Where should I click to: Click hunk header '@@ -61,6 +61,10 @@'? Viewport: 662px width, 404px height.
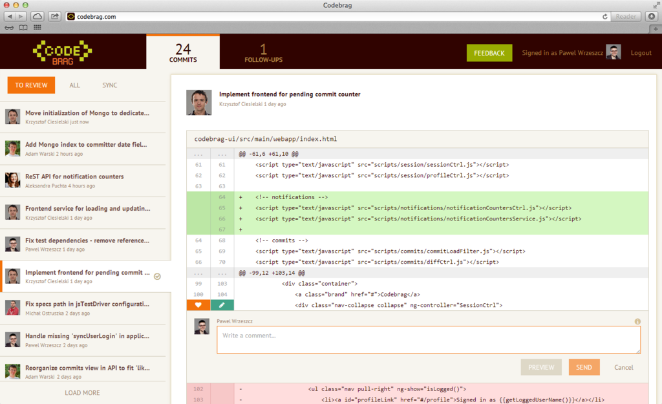point(268,154)
